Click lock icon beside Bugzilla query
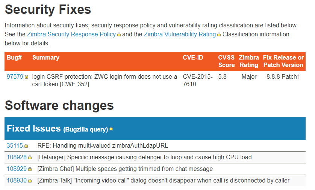The image size is (315, 190). [111, 129]
